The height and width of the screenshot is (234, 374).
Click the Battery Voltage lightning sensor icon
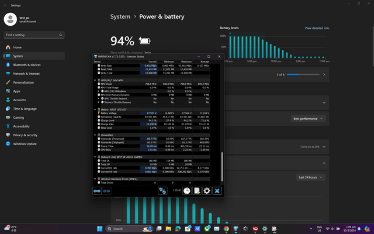click(99, 113)
